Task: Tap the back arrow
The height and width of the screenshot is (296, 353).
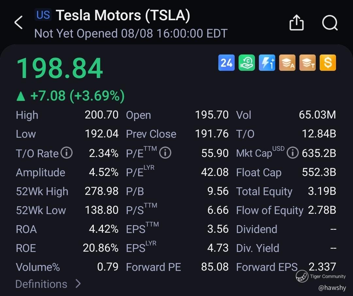Action: coord(19,23)
